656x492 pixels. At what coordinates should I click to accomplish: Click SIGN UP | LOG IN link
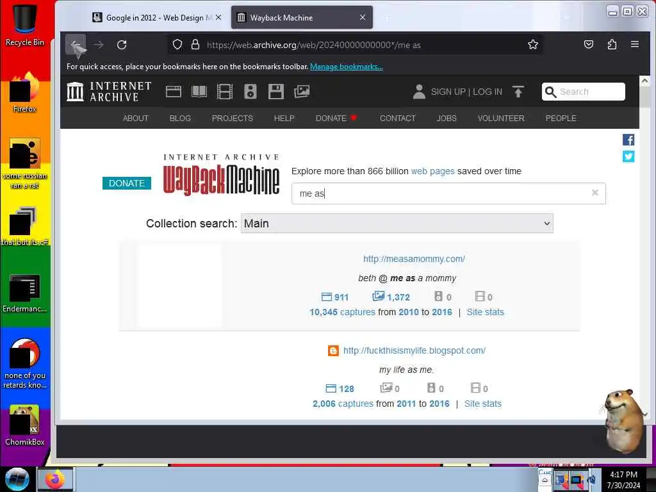click(466, 92)
